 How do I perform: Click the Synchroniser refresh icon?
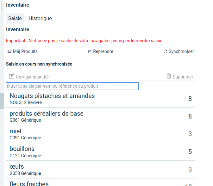pyautogui.click(x=165, y=51)
